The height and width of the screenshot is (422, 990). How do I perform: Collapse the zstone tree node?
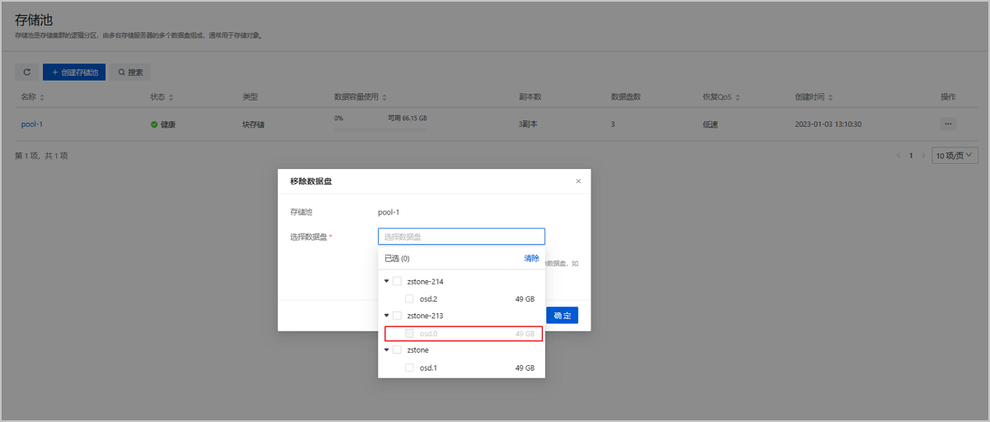pyautogui.click(x=386, y=350)
